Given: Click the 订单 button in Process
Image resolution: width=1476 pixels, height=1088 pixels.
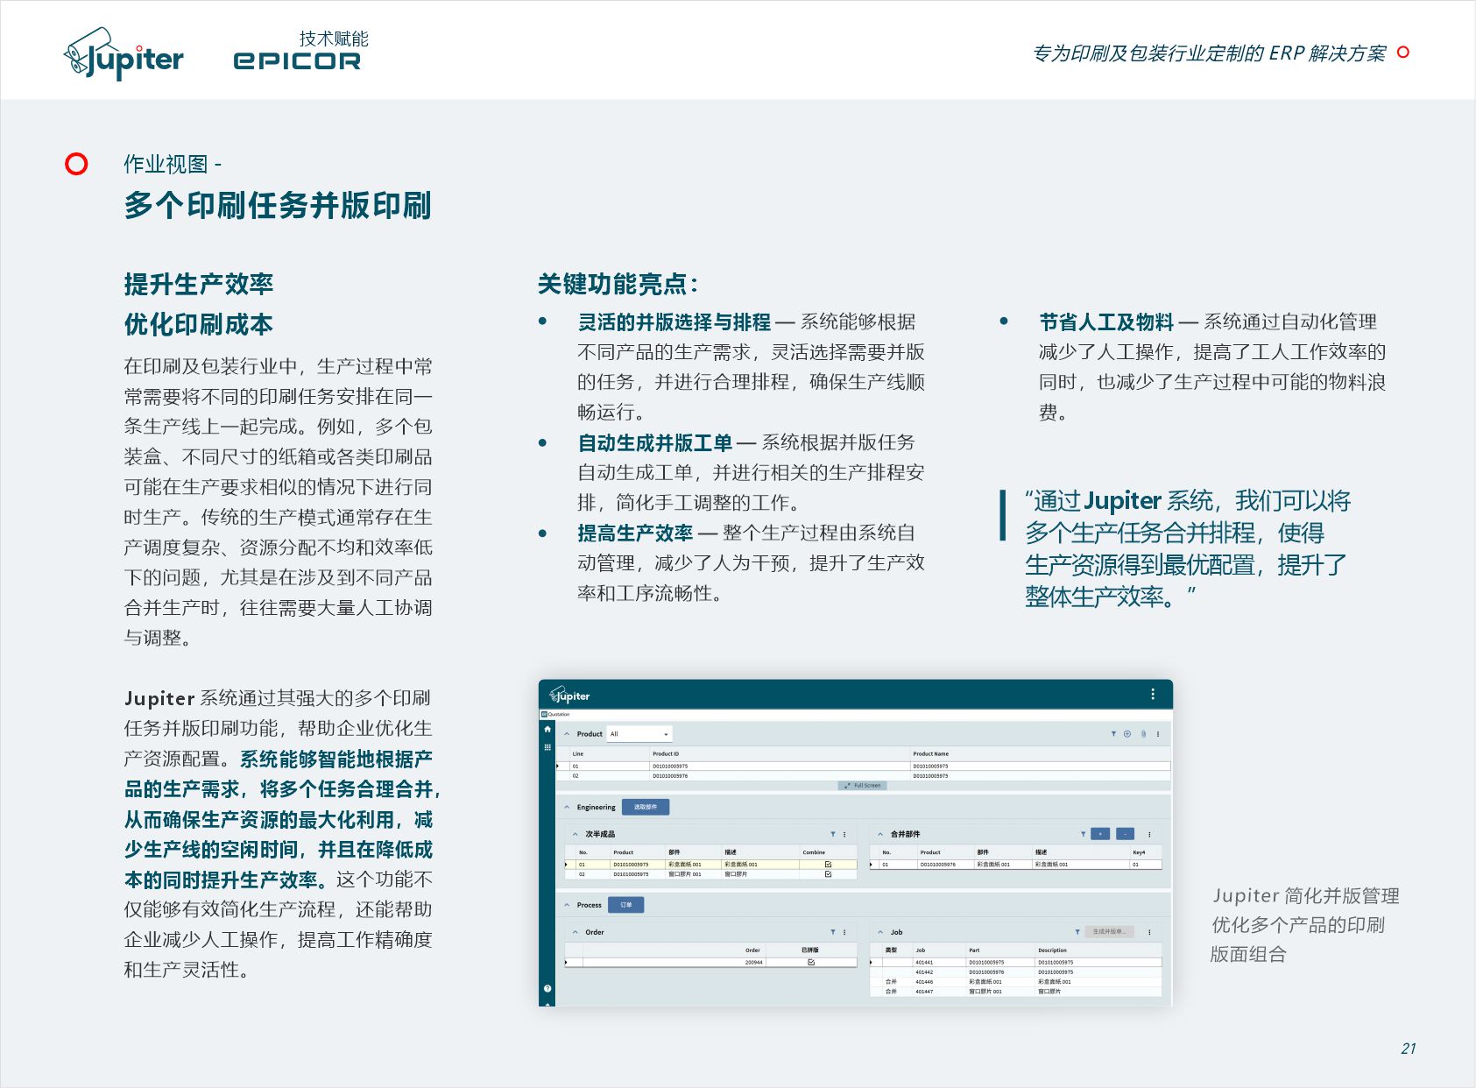Looking at the screenshot, I should [x=626, y=905].
